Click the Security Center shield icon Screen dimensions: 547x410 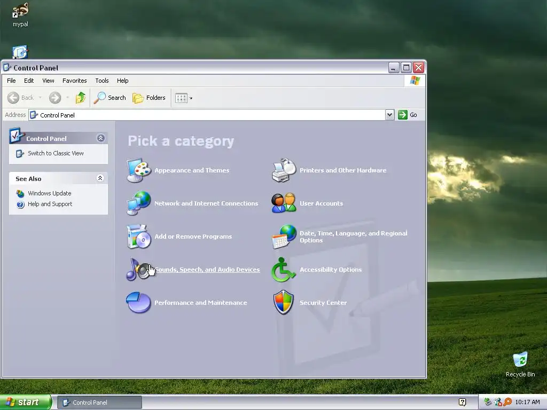pos(284,303)
